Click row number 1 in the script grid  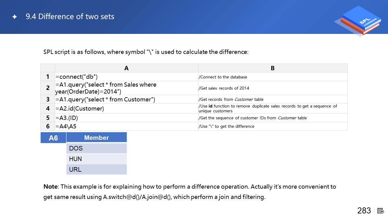[x=48, y=77]
